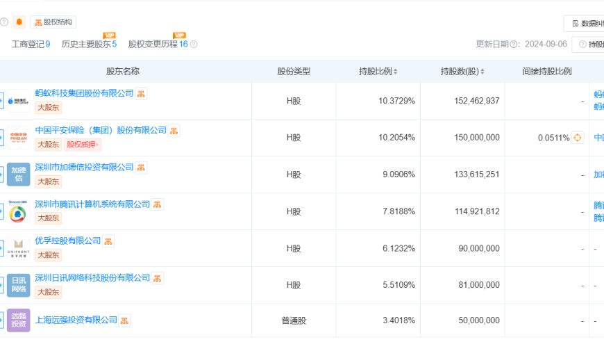Click the 股份类型 column header

[294, 72]
